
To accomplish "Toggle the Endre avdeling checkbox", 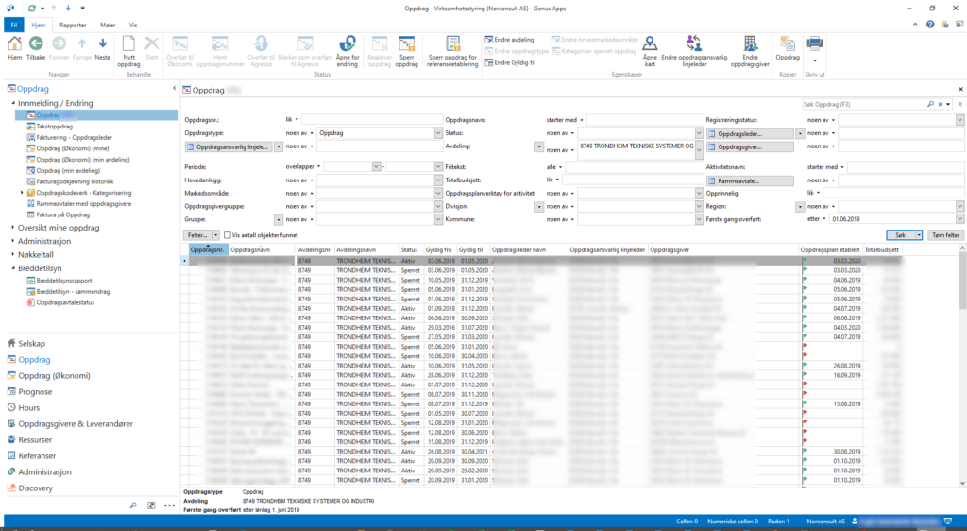I will point(489,40).
